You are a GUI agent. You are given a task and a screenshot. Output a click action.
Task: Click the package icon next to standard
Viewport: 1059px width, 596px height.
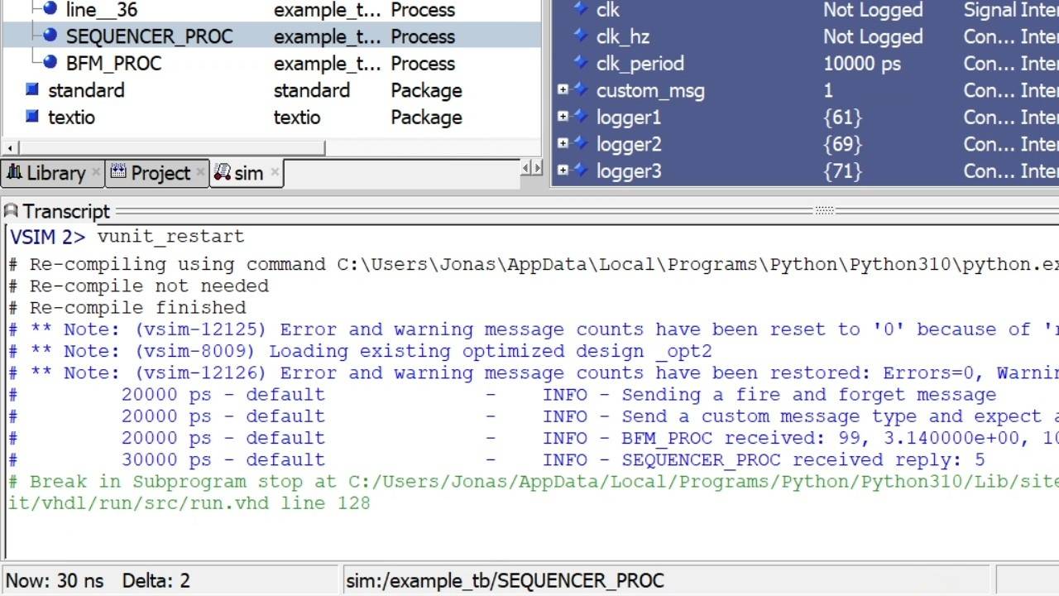(x=31, y=90)
